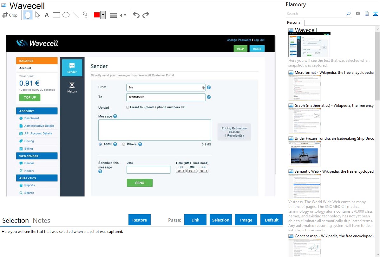Image resolution: width=380 pixels, height=257 pixels.
Task: Click the Flamory search field
Action: (x=316, y=14)
